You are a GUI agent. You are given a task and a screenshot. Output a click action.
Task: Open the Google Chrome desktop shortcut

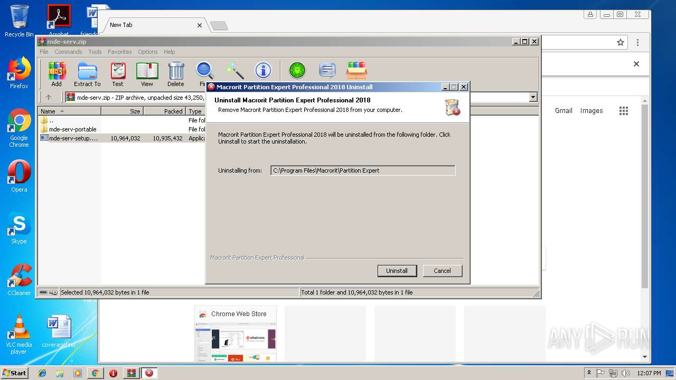coord(19,128)
